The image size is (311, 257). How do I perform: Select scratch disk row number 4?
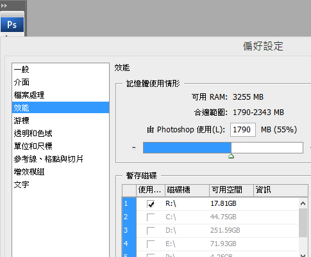pos(129,244)
